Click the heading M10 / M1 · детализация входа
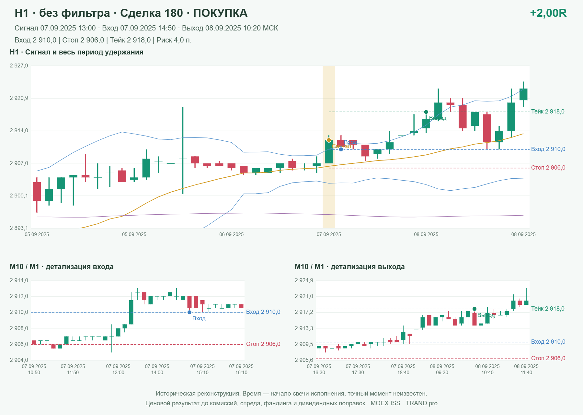The height and width of the screenshot is (415, 583). [62, 267]
